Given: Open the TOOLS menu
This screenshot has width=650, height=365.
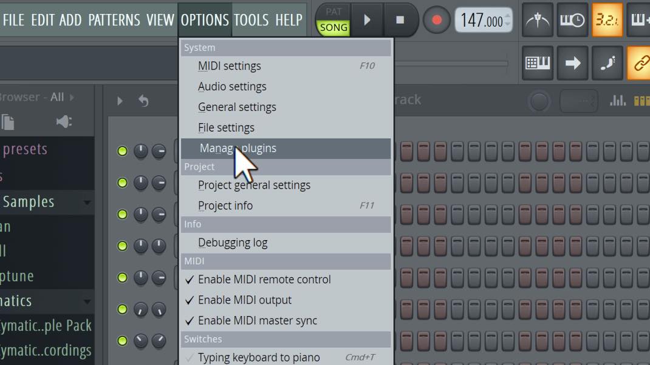Looking at the screenshot, I should tap(251, 20).
